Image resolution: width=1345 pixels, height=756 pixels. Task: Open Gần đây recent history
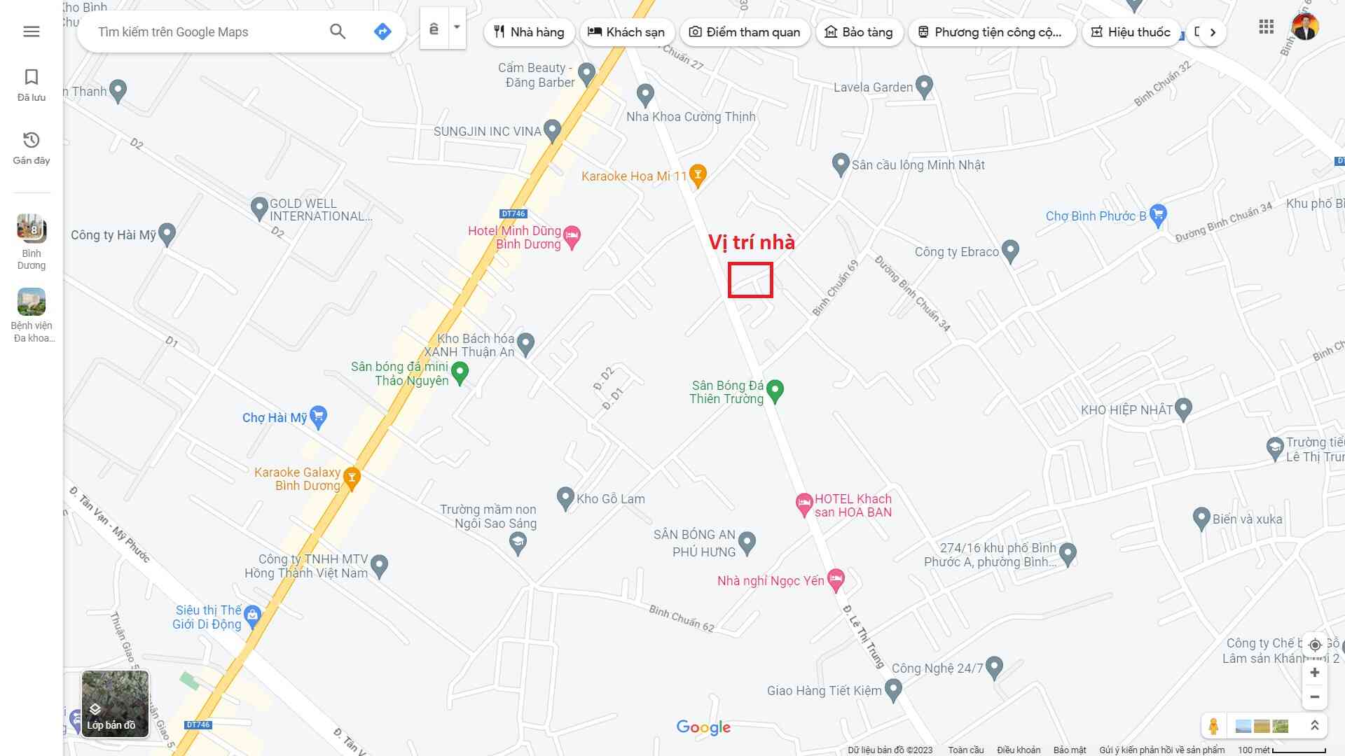pos(32,148)
